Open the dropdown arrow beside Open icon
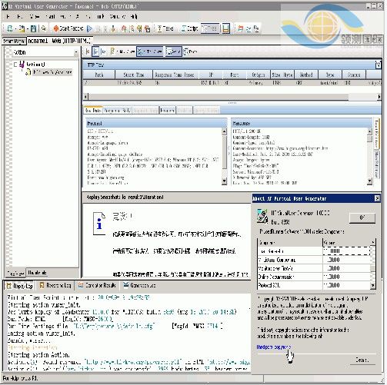Image resolution: width=387 pixels, height=385 pixels. click(27, 28)
